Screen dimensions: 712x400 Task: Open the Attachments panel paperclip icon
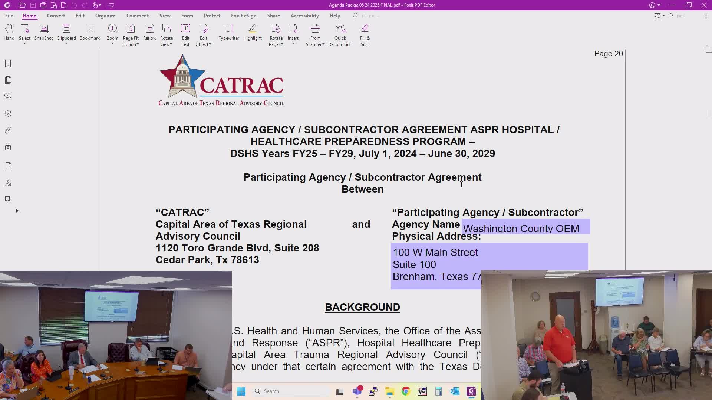point(8,130)
